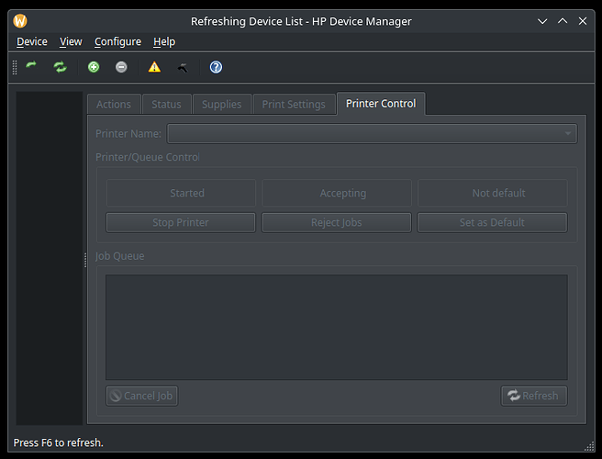Click the Accepting status field
This screenshot has width=602, height=459.
pyautogui.click(x=337, y=193)
